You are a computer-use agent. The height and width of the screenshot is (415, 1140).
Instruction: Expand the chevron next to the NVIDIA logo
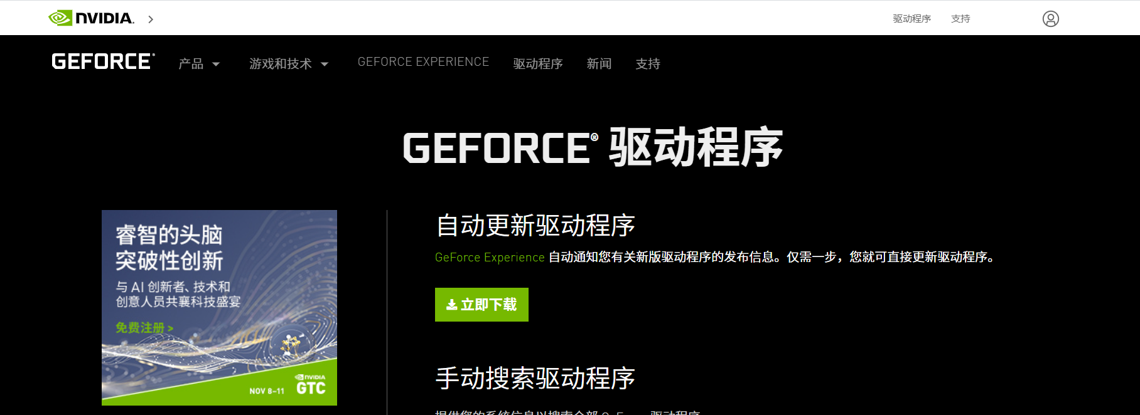pos(151,19)
